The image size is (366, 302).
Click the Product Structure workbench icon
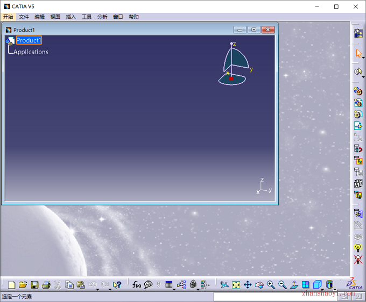pyautogui.click(x=358, y=33)
